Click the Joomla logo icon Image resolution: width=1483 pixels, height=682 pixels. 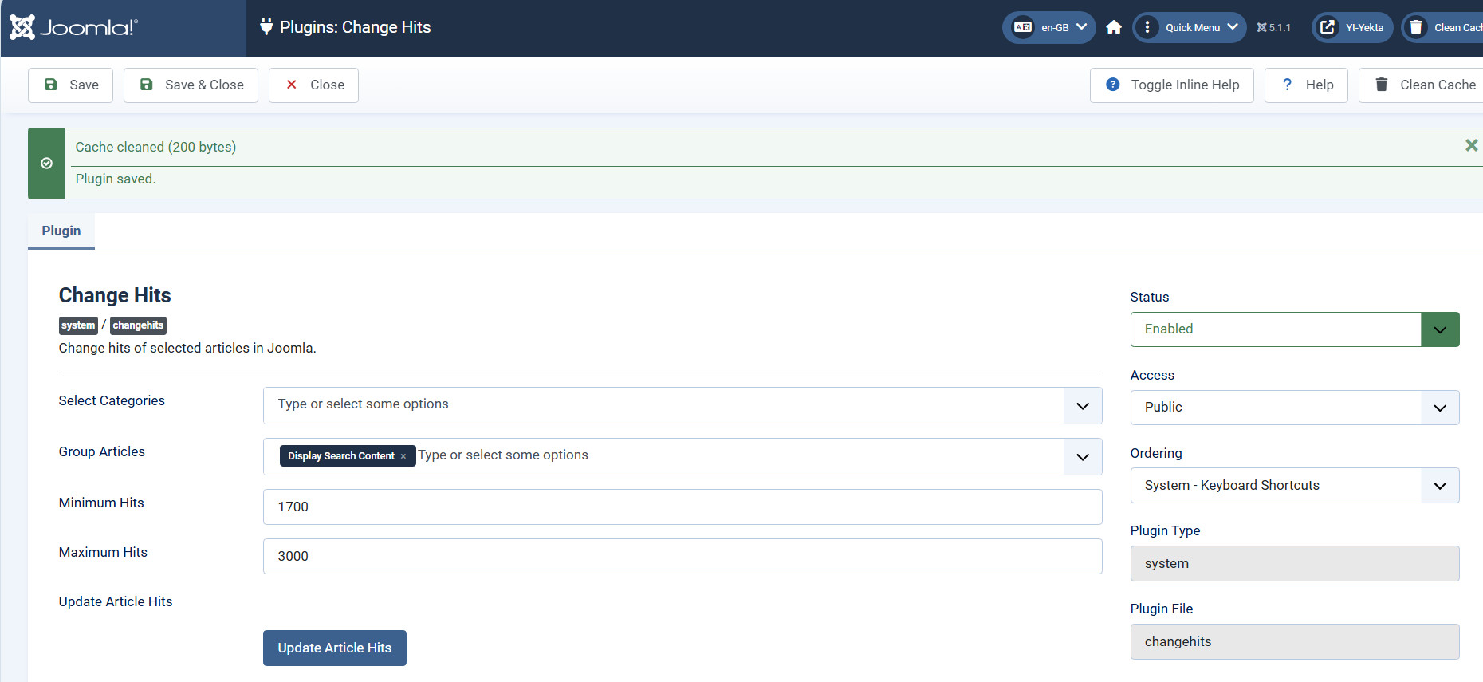pyautogui.click(x=22, y=27)
